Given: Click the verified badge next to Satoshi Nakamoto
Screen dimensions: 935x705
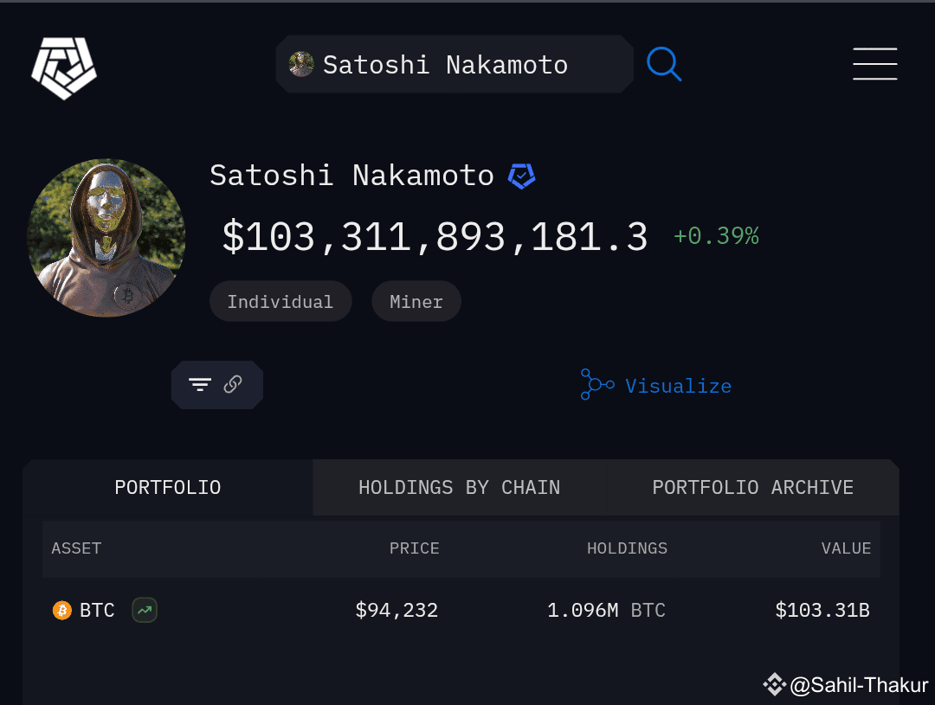Looking at the screenshot, I should pos(522,175).
